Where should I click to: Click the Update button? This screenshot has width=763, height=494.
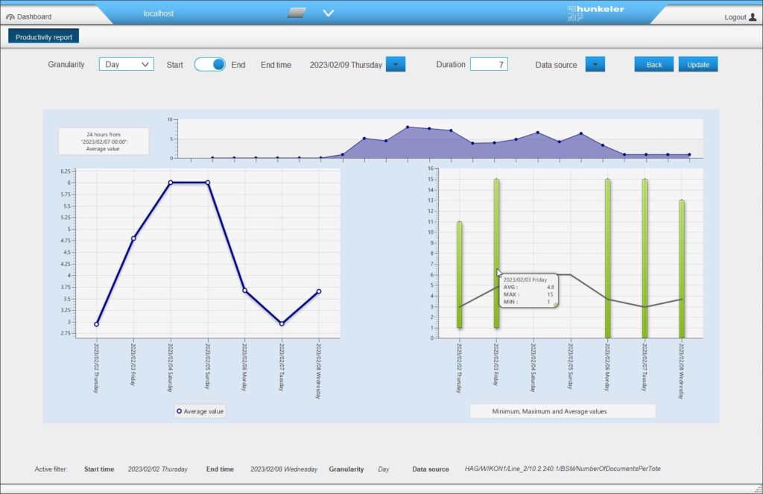[x=697, y=64]
